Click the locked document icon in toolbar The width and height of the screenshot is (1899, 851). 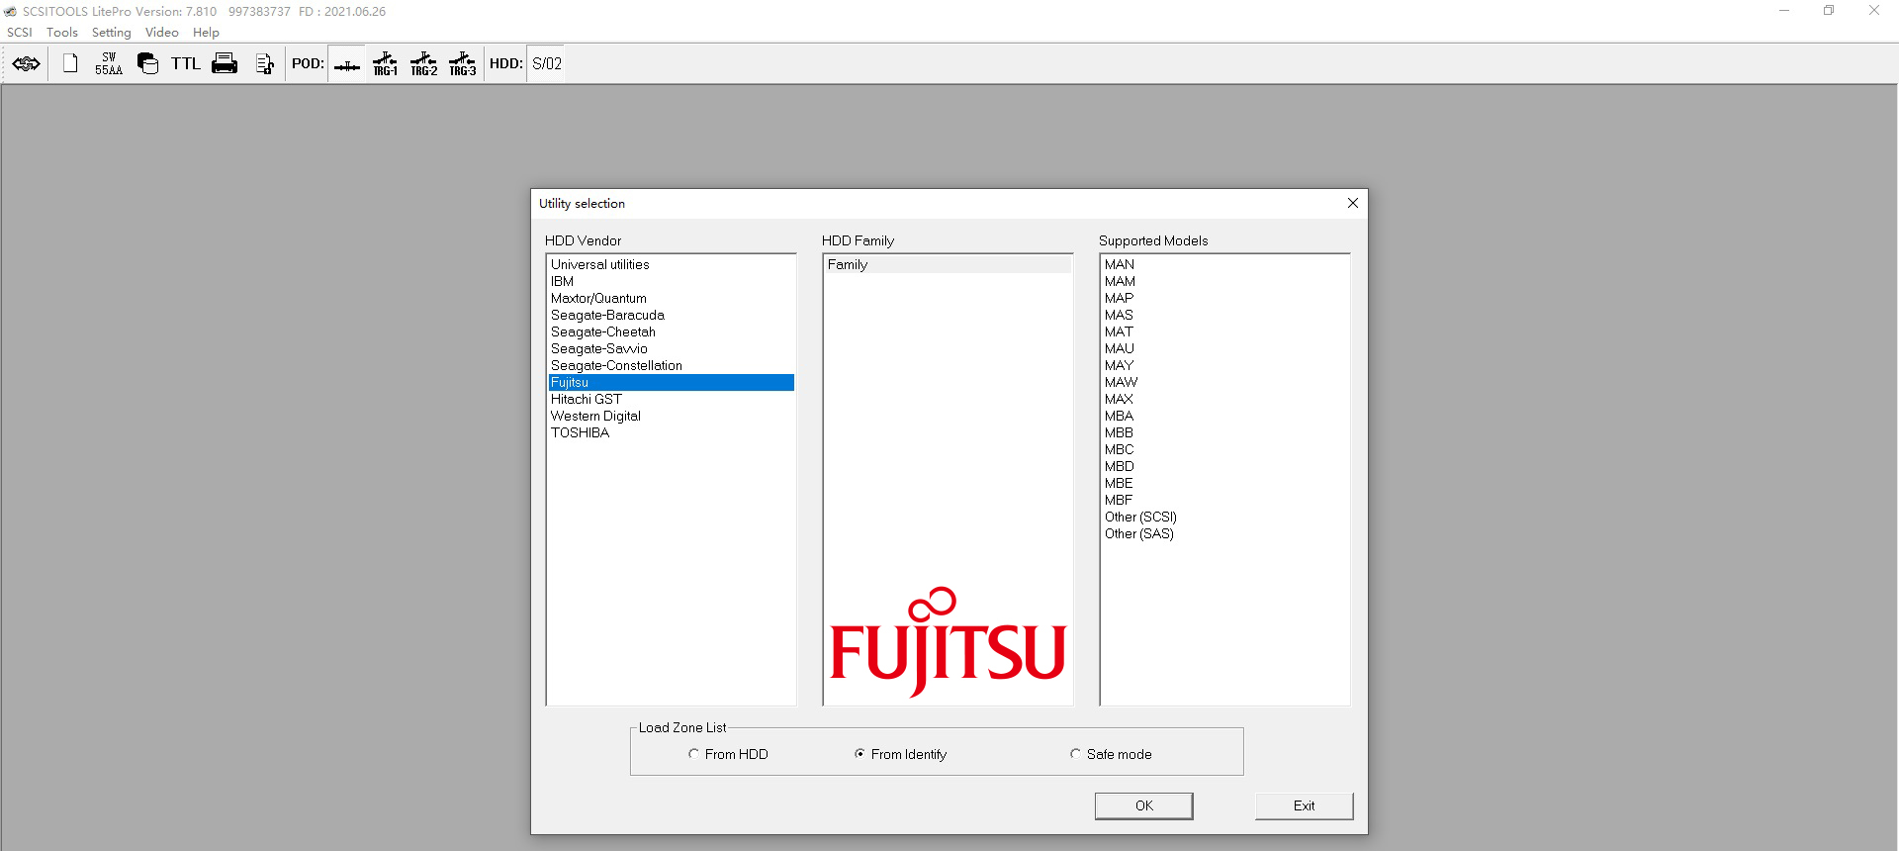[264, 64]
